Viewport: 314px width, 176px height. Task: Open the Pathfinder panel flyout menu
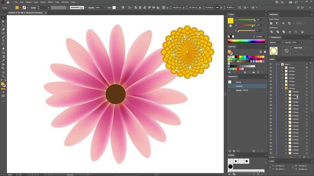[312, 15]
